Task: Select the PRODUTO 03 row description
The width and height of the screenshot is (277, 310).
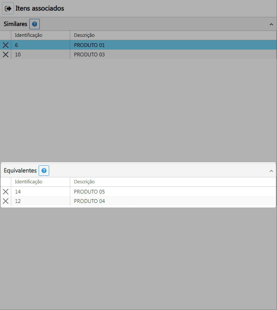Action: click(x=89, y=54)
